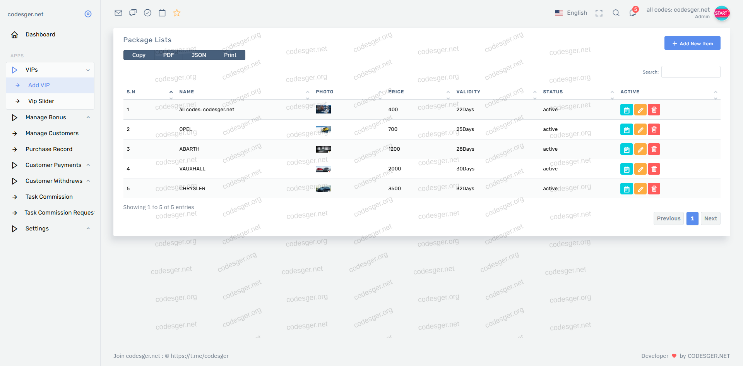Open notifications bell with badge

click(x=633, y=13)
